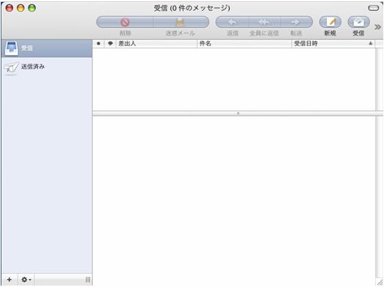Select the 受信 inbox in sidebar

[47, 48]
